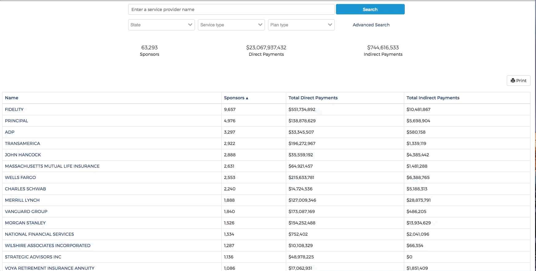Select Wells Fargo's direct payments $215,633,781
Screen dimensions: 536x271
tap(301, 177)
